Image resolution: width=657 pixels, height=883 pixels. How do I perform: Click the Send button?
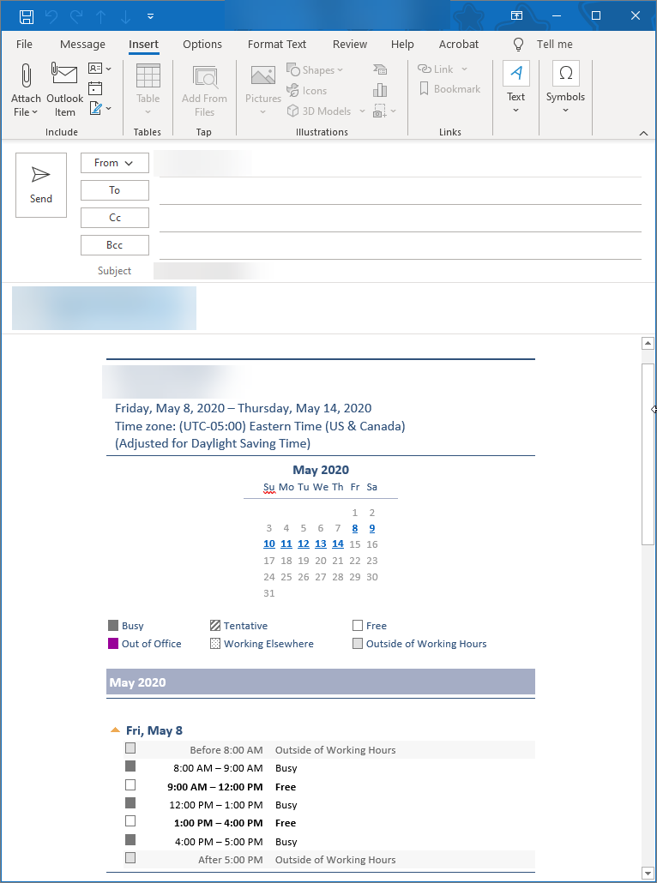point(41,185)
